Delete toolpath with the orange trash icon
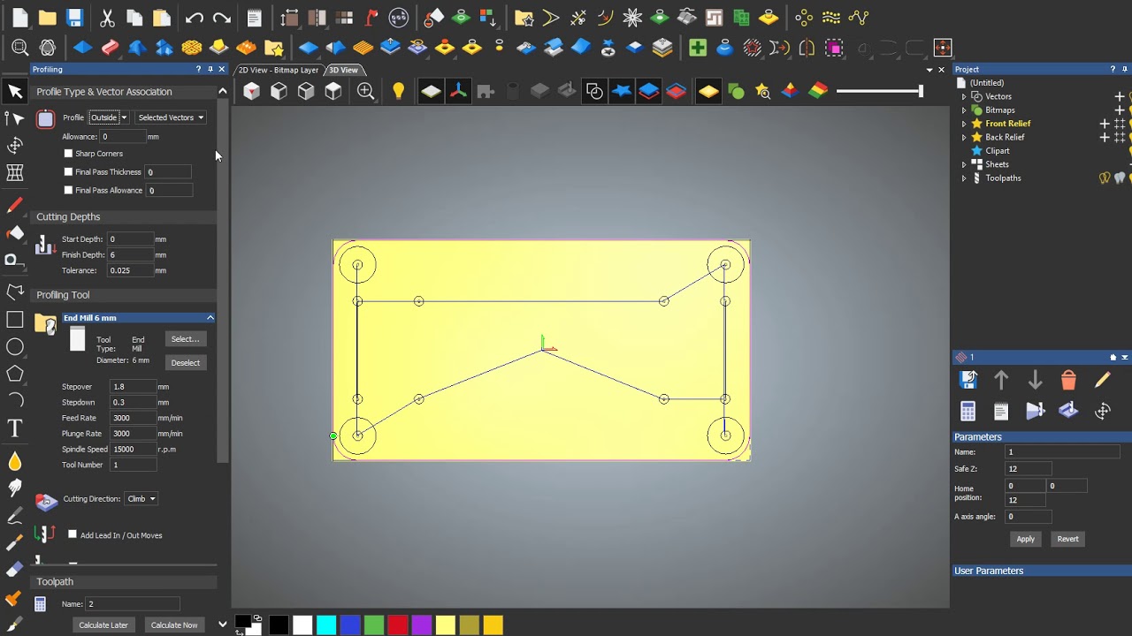This screenshot has height=636, width=1132. 1068,380
